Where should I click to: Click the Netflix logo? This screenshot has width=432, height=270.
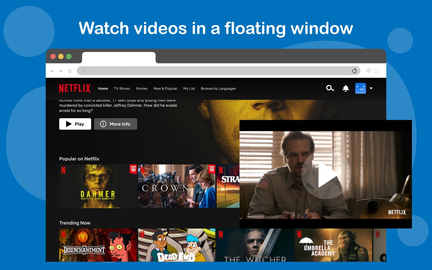(x=75, y=88)
